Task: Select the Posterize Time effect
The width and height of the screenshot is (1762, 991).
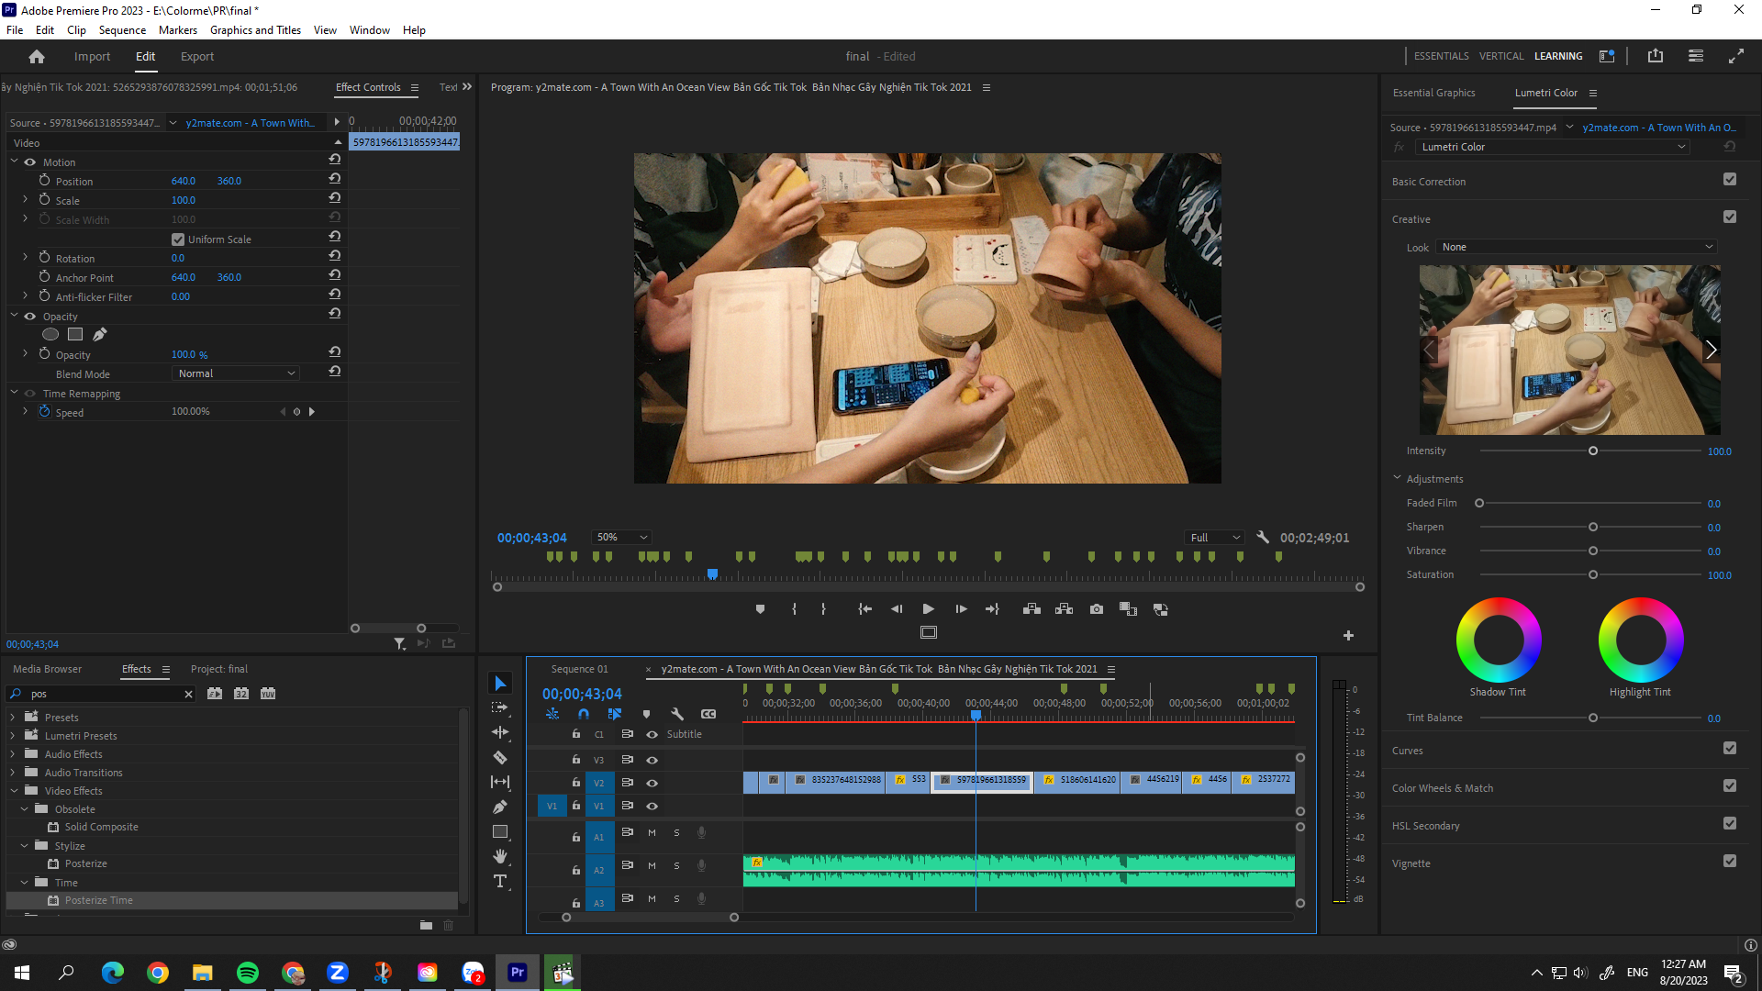Action: (x=98, y=900)
